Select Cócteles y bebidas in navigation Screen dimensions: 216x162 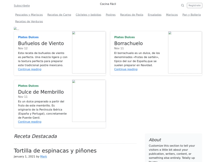(x=88, y=15)
